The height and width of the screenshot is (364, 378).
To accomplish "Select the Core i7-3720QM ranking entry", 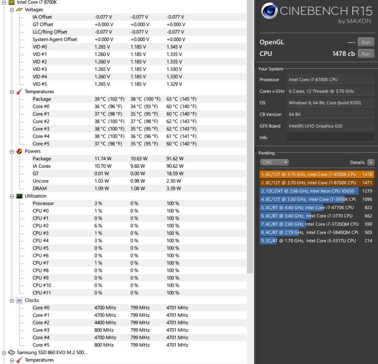I will (317, 224).
